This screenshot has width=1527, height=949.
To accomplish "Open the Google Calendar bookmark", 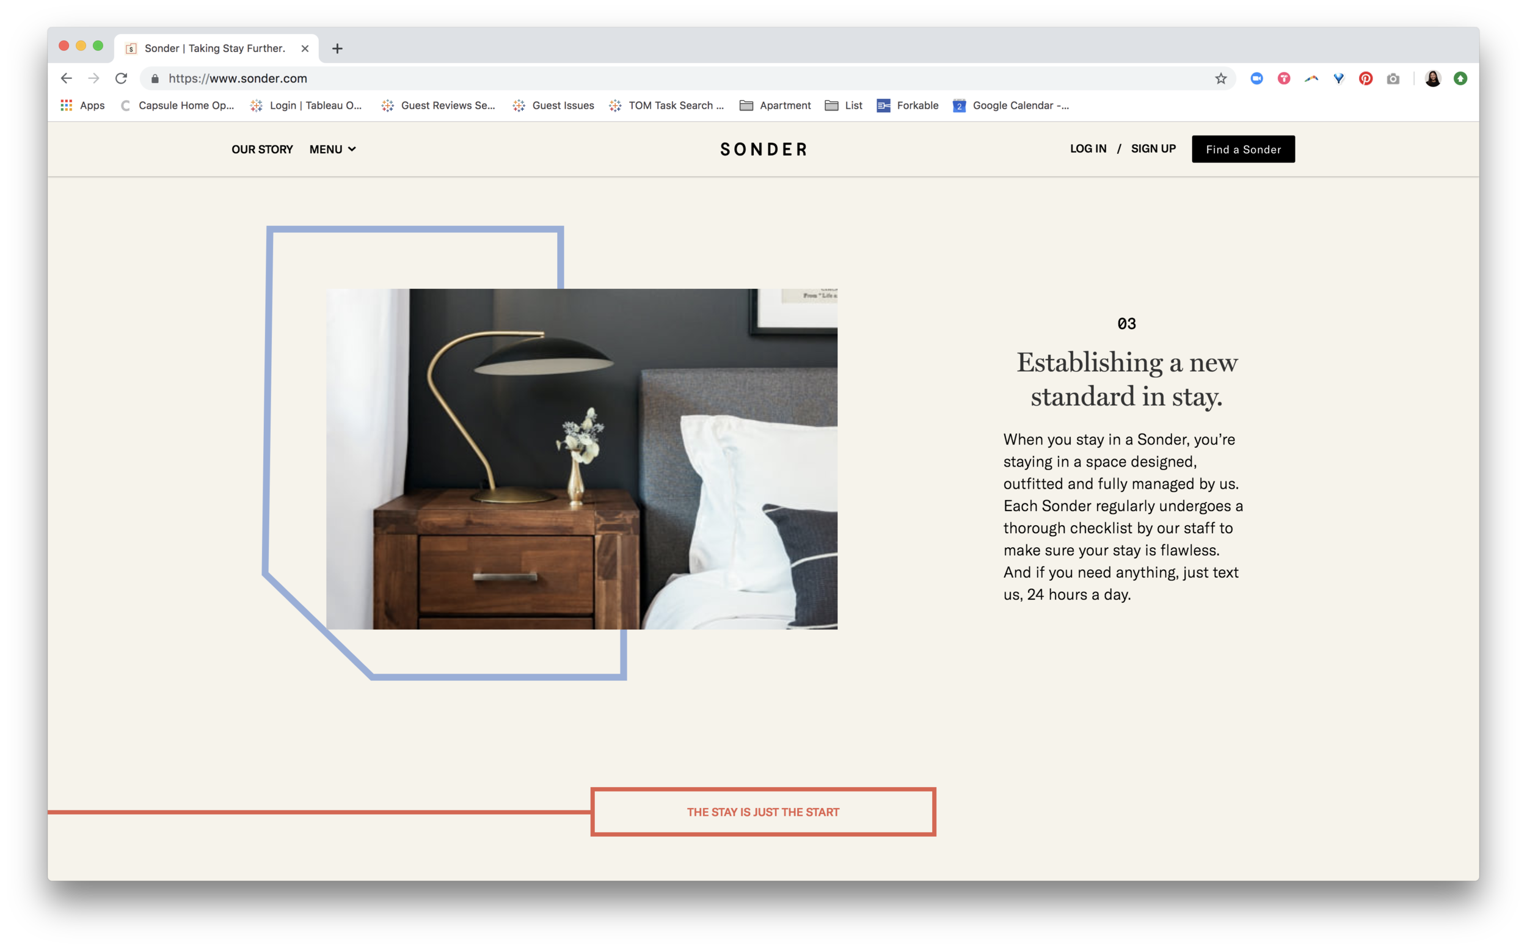I will coord(1010,106).
